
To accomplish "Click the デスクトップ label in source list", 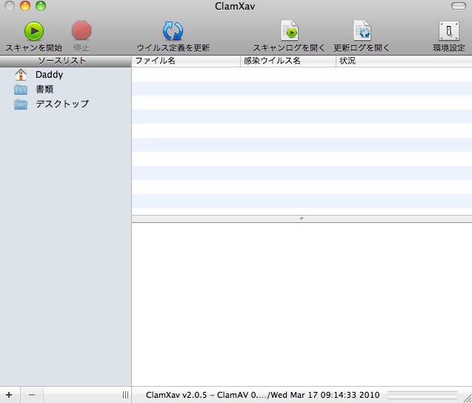I will coord(62,104).
